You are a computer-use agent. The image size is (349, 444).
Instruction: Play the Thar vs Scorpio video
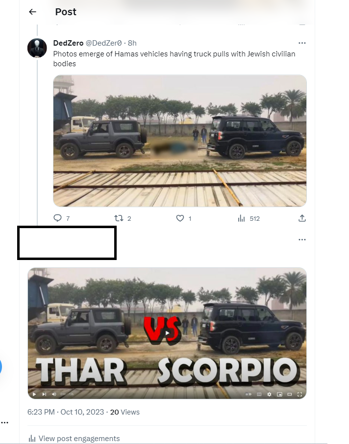(167, 333)
